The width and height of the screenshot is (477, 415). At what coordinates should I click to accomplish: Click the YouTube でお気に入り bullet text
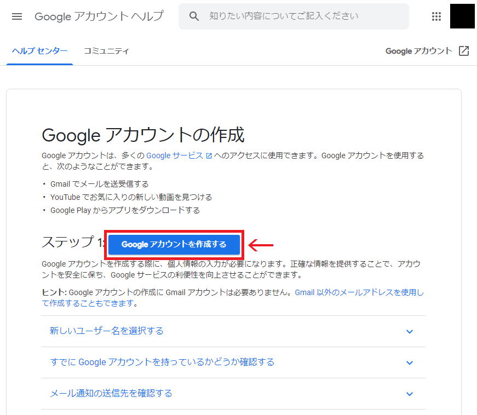131,197
